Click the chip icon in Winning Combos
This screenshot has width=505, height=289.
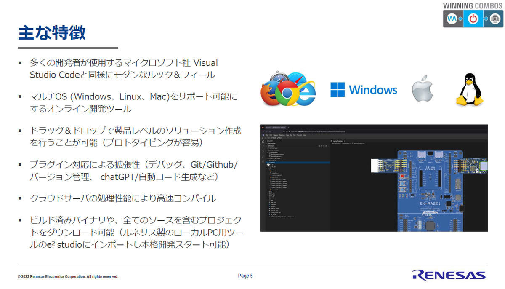494,19
